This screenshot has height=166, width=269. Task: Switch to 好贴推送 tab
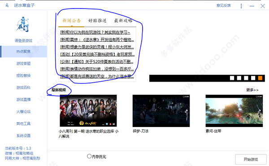97,21
